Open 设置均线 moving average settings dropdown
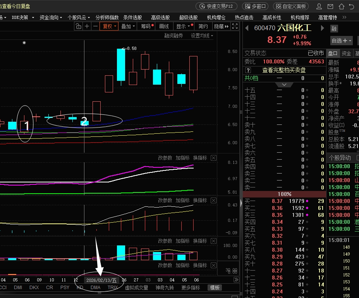 (x=202, y=36)
